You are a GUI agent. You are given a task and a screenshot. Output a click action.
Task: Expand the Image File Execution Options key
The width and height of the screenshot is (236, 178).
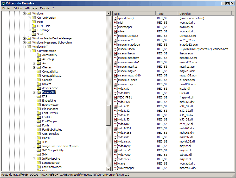tap(34, 146)
